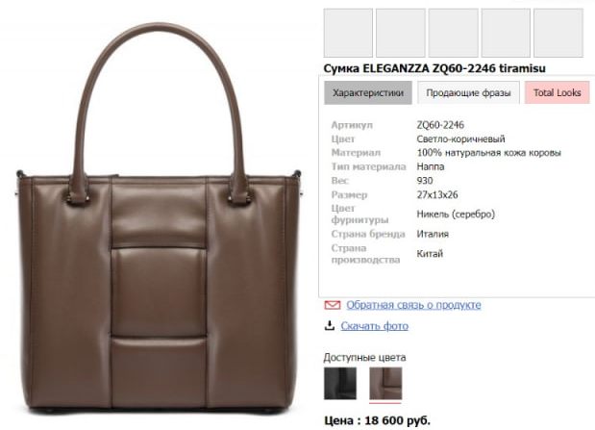Open the Total Looks tab
The image size is (595, 430).
point(558,92)
